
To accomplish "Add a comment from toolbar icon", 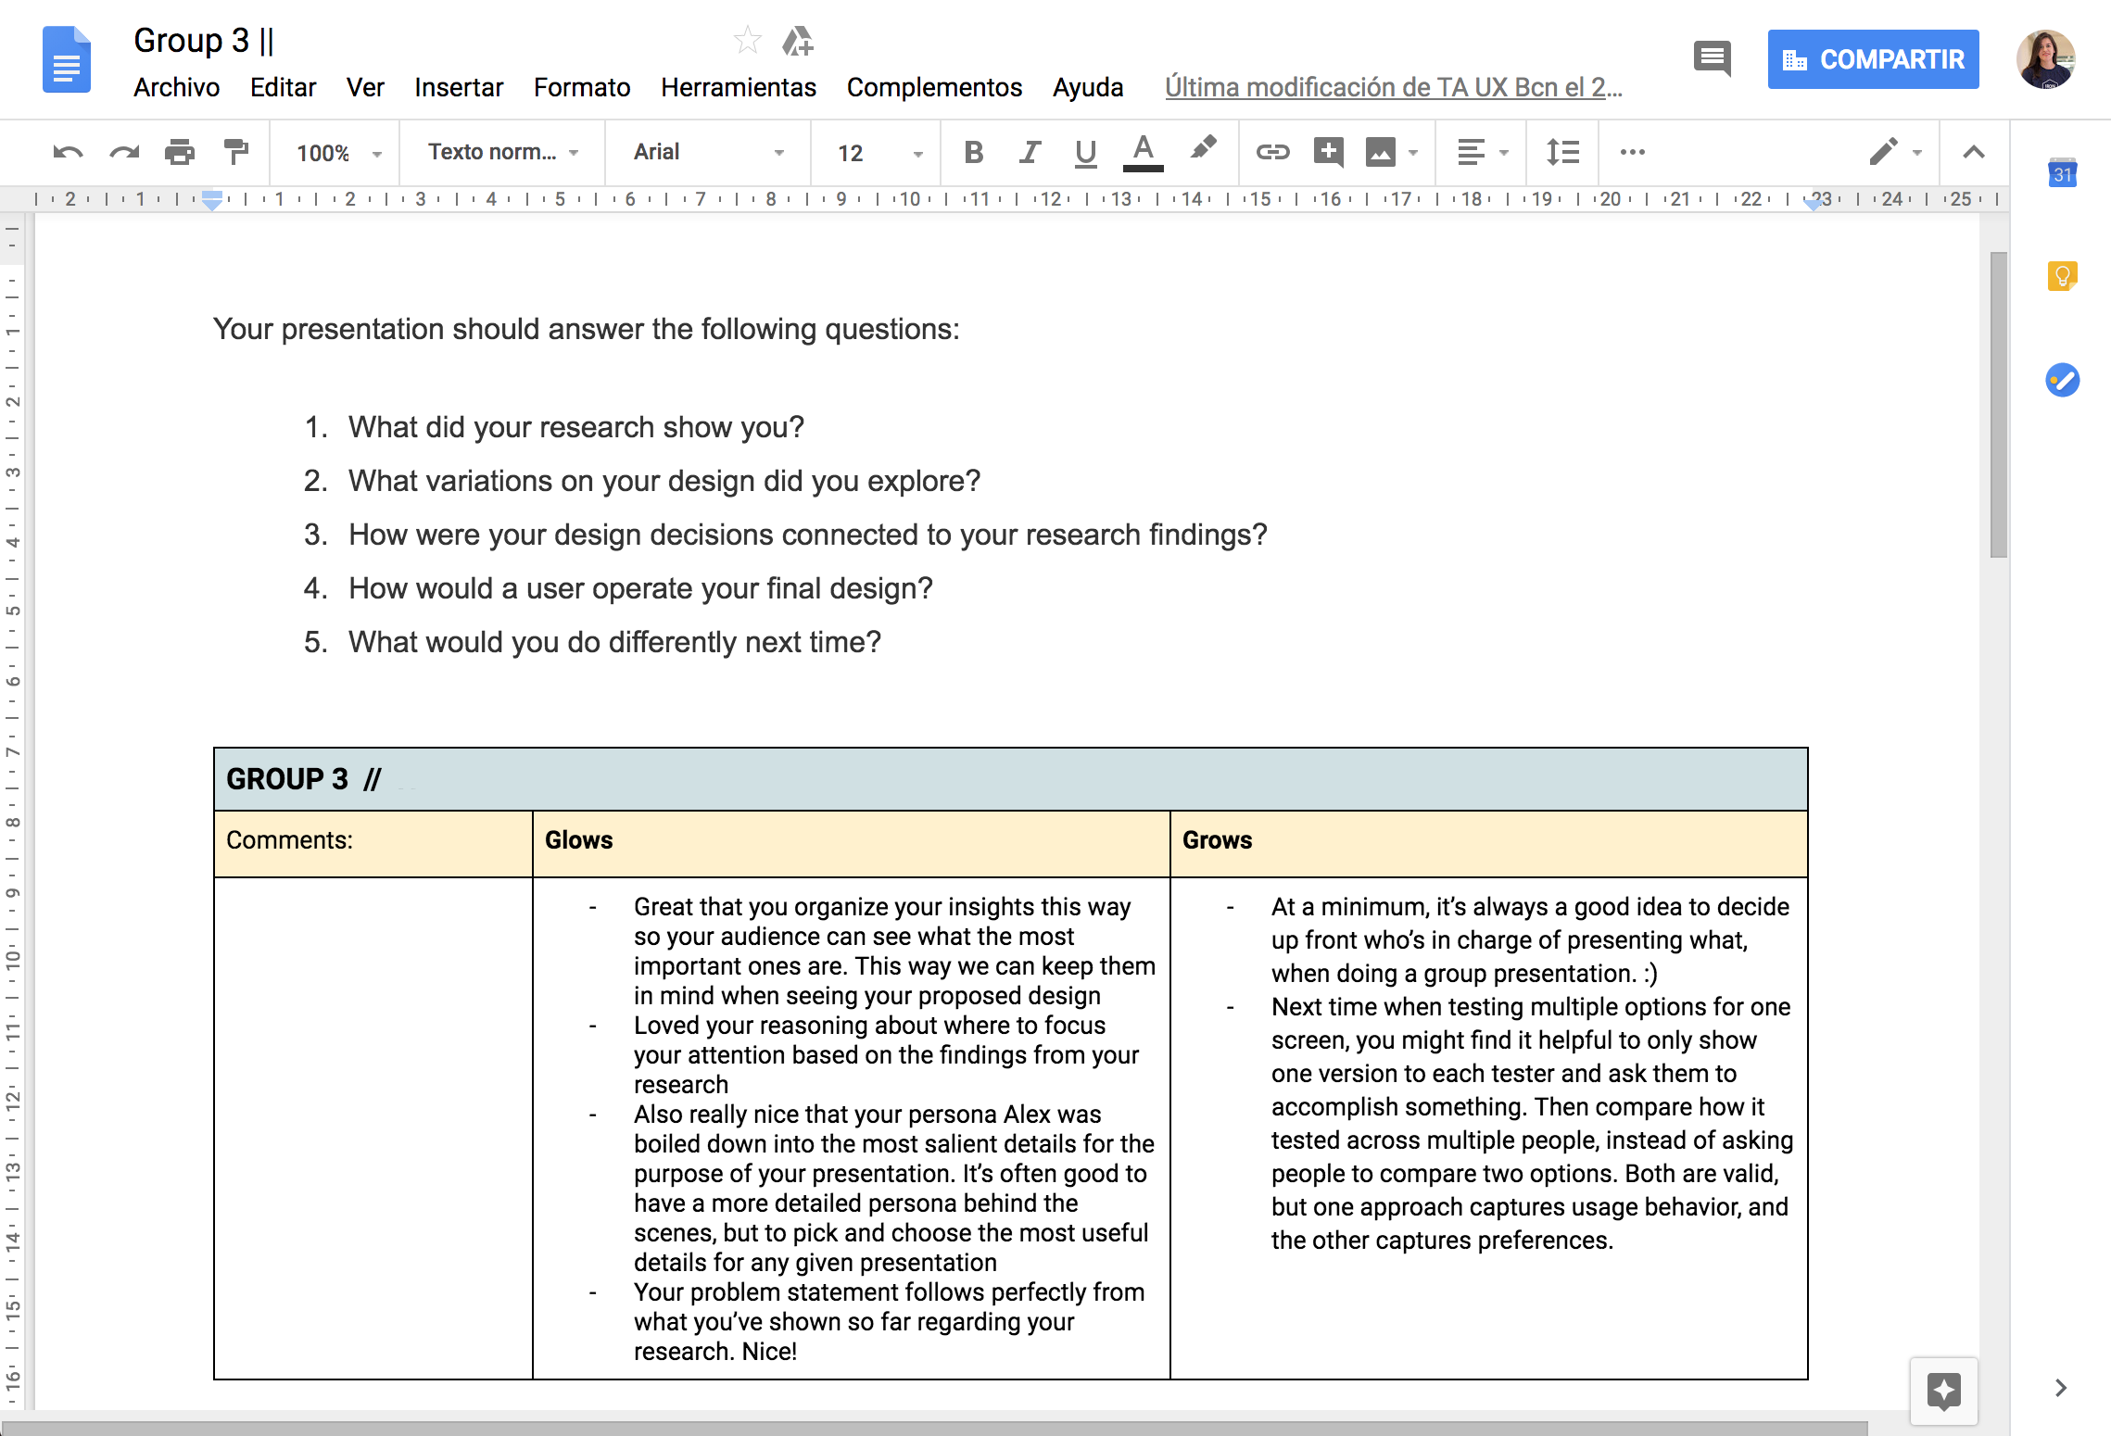I will [x=1328, y=152].
